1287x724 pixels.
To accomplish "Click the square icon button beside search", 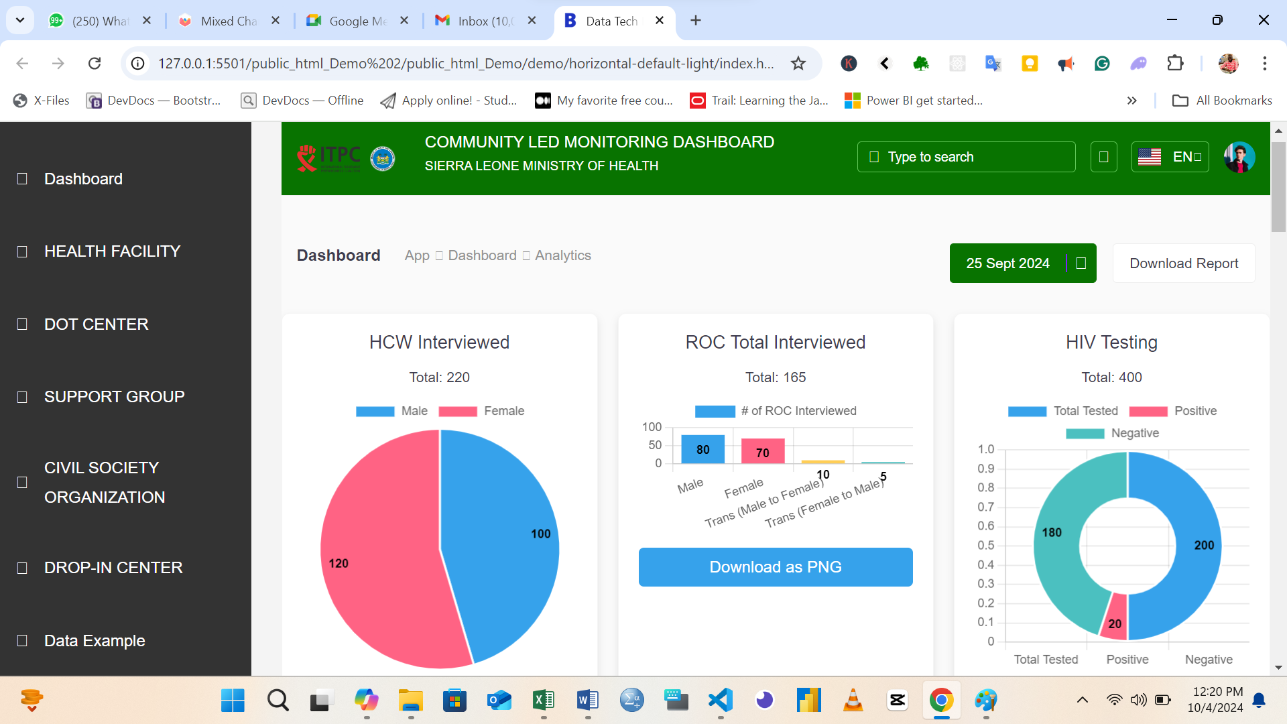I will coord(1103,158).
